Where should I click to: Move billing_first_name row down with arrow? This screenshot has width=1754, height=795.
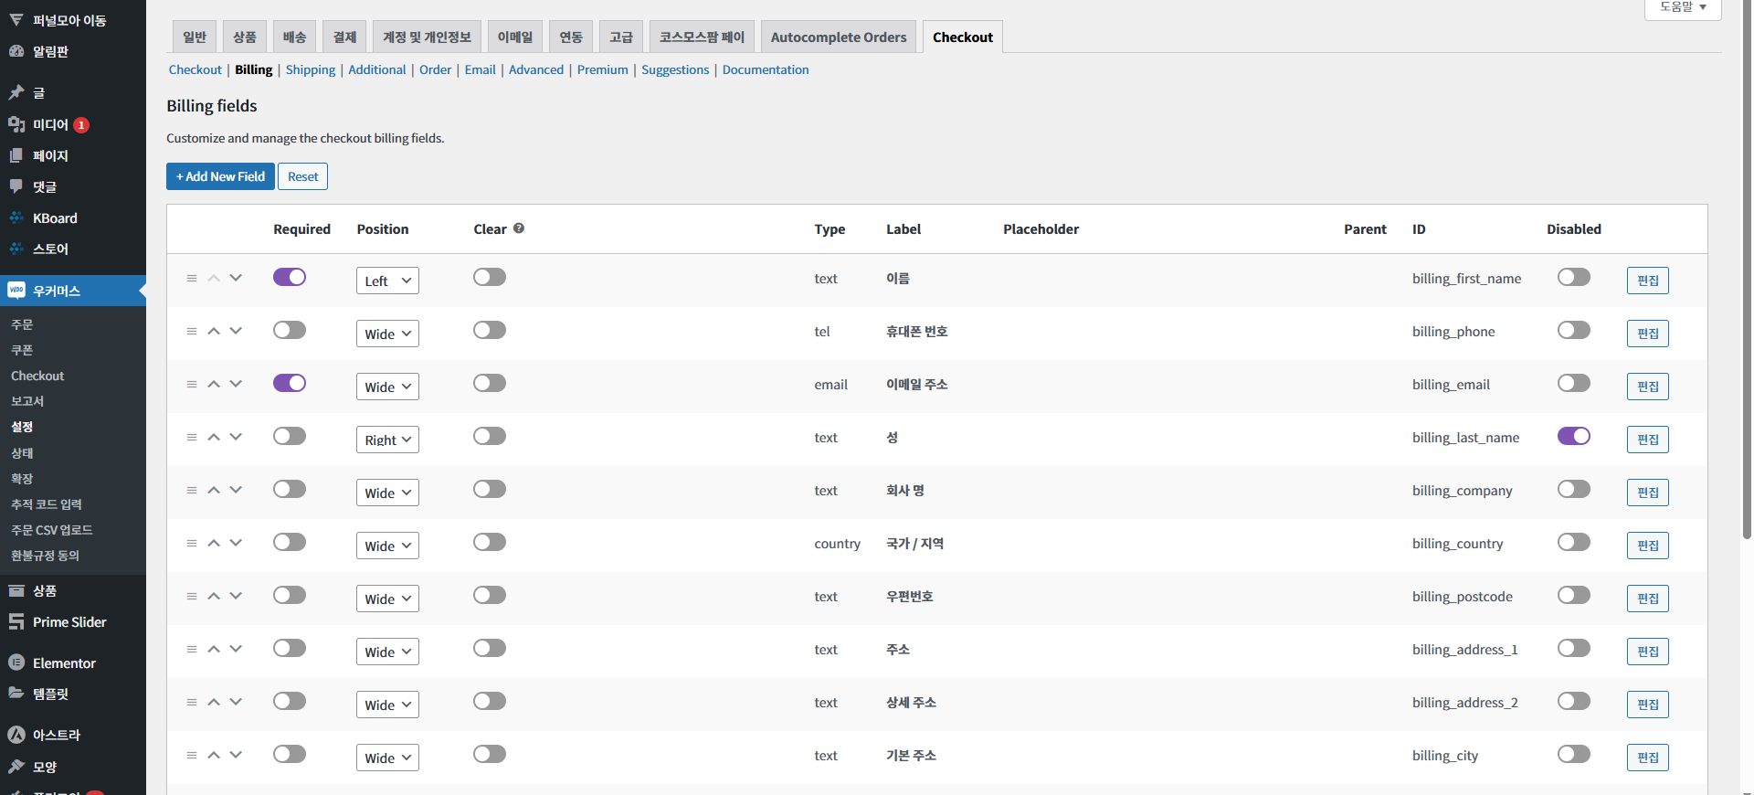[x=236, y=278]
